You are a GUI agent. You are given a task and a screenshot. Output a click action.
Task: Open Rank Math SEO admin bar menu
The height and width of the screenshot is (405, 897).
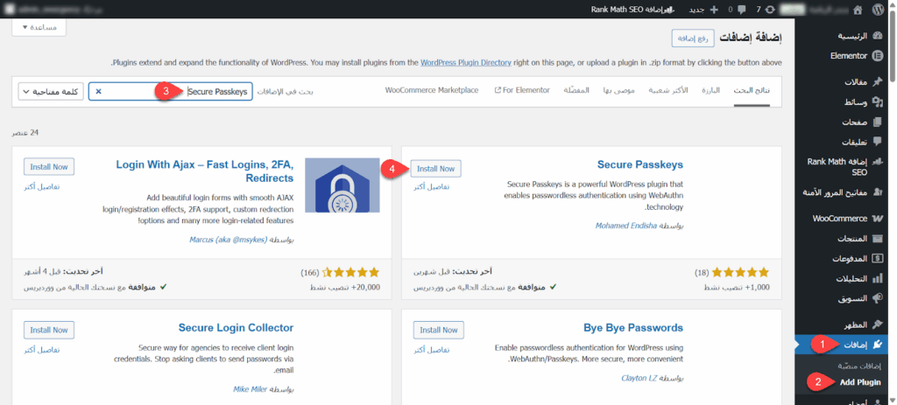612,9
